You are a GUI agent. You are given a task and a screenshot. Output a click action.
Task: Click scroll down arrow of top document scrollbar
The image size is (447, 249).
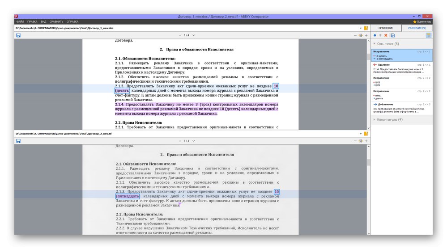(368, 128)
